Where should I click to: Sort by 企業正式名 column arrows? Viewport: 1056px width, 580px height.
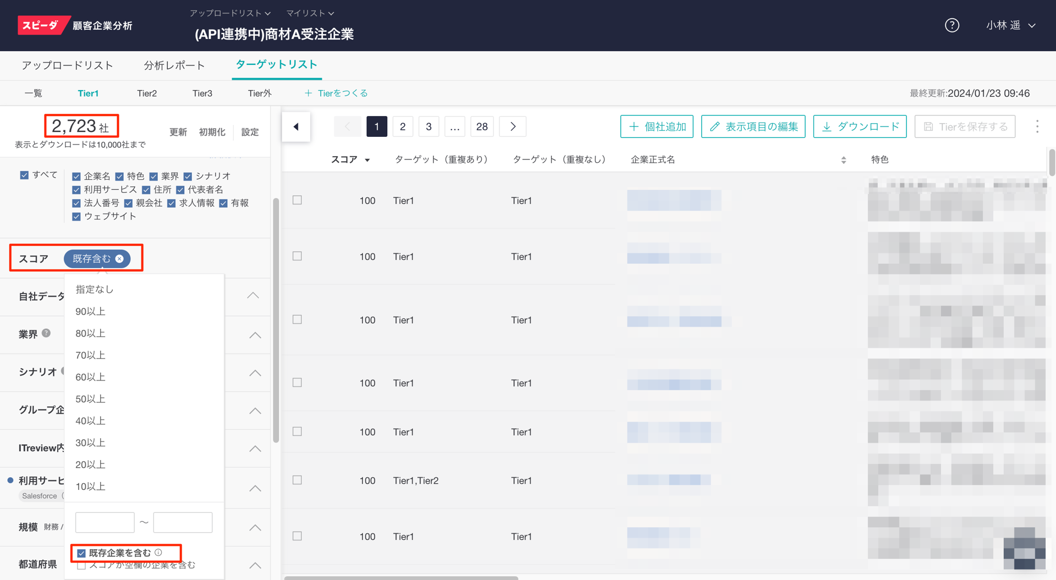[843, 160]
